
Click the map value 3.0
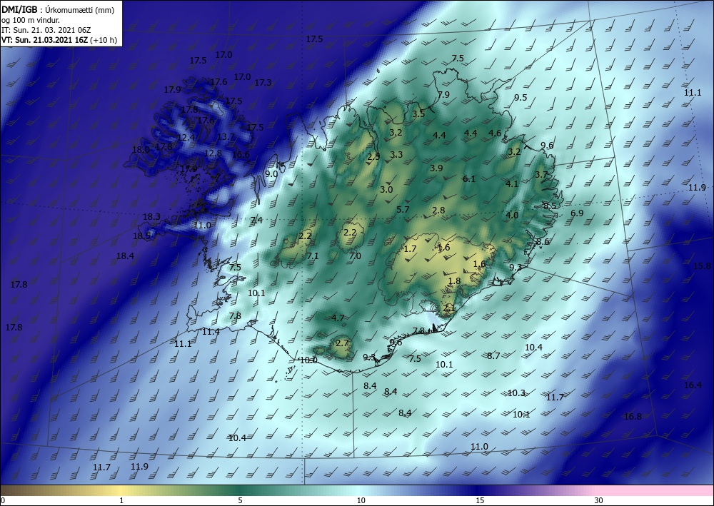pos(386,189)
